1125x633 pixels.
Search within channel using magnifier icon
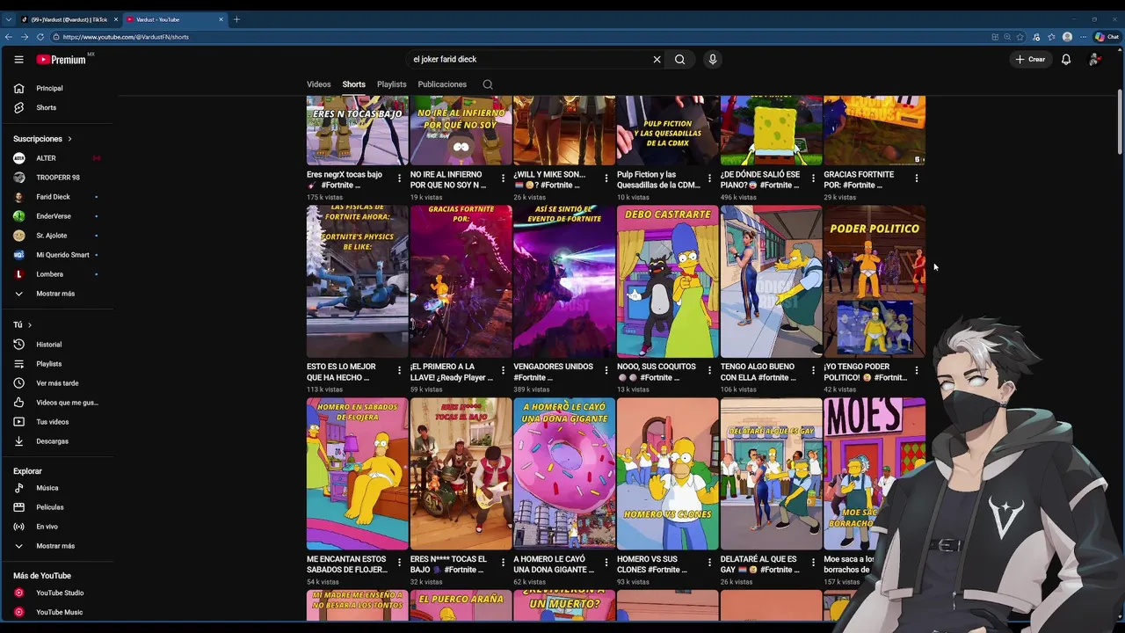(x=488, y=84)
